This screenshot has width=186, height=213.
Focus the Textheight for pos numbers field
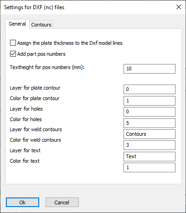(x=150, y=69)
